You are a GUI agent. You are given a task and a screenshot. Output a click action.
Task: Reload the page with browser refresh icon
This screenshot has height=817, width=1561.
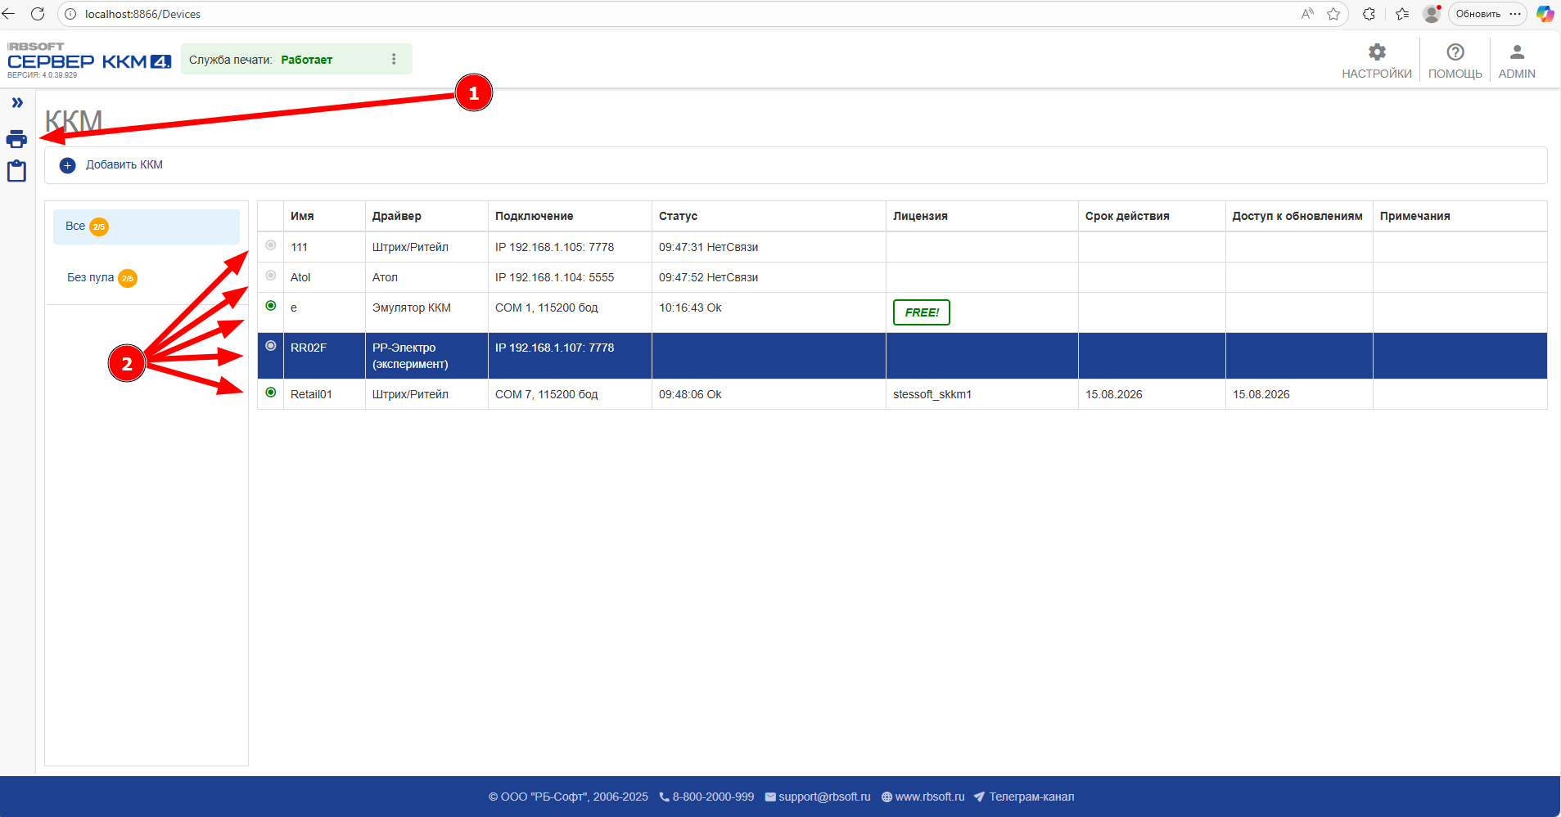click(38, 14)
